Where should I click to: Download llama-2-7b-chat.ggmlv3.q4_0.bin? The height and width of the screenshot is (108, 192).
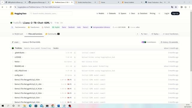[75, 98]
